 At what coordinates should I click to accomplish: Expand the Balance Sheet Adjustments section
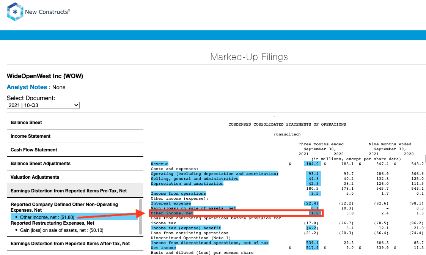coord(75,164)
